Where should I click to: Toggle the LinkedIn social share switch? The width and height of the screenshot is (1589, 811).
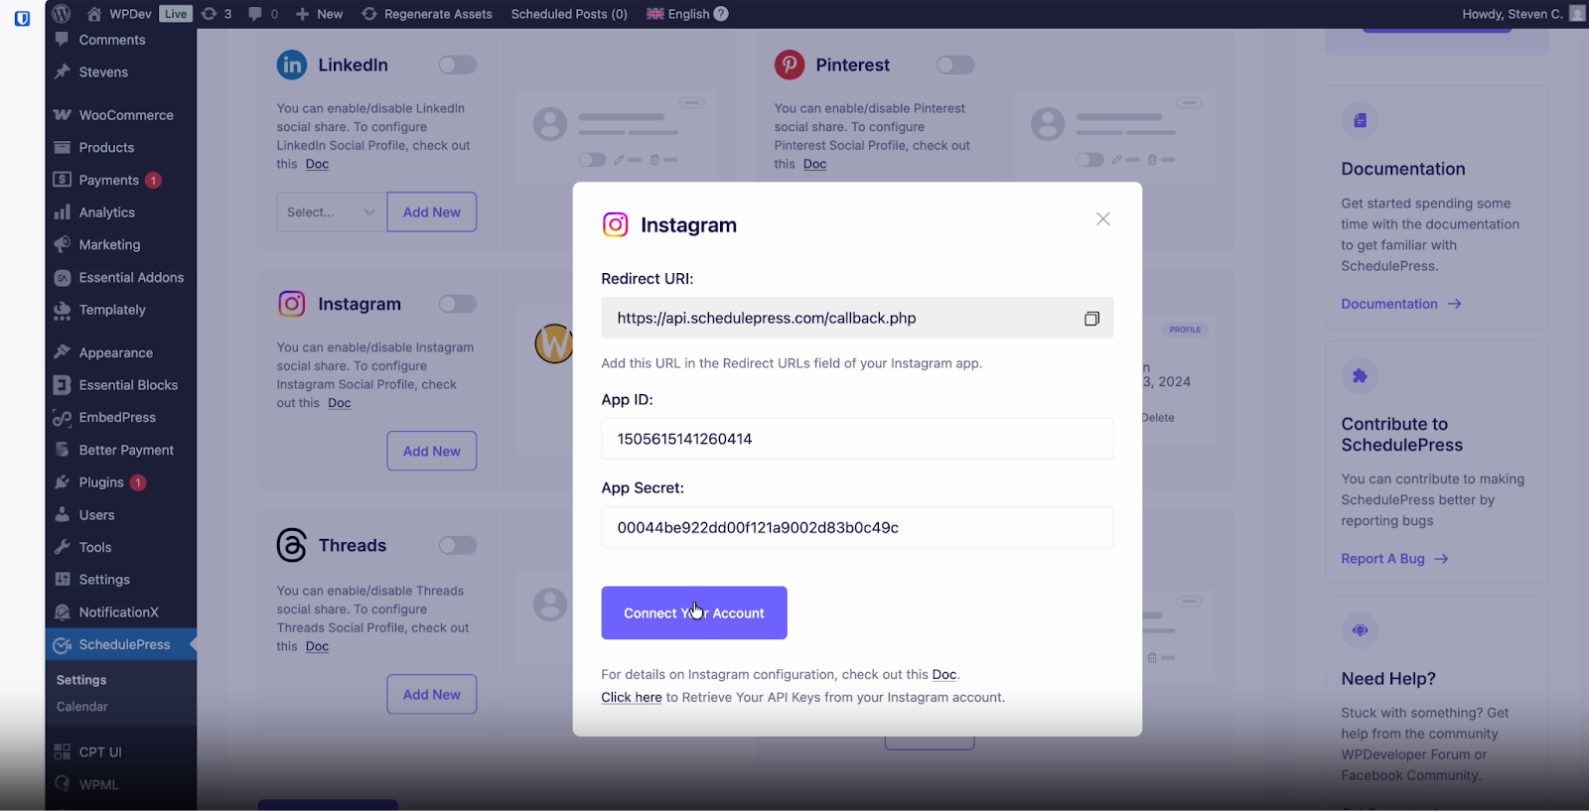tap(458, 65)
